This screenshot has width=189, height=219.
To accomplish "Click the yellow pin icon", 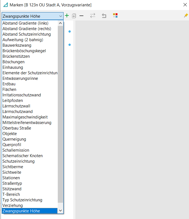I will (186, 16).
